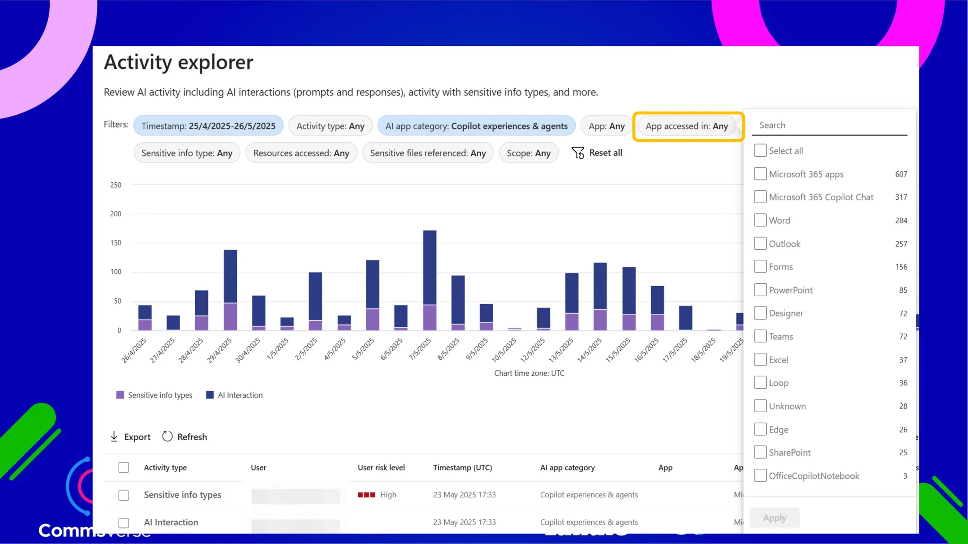Click the Reset all filter icon
Screen dimensions: 968x544
pos(578,153)
